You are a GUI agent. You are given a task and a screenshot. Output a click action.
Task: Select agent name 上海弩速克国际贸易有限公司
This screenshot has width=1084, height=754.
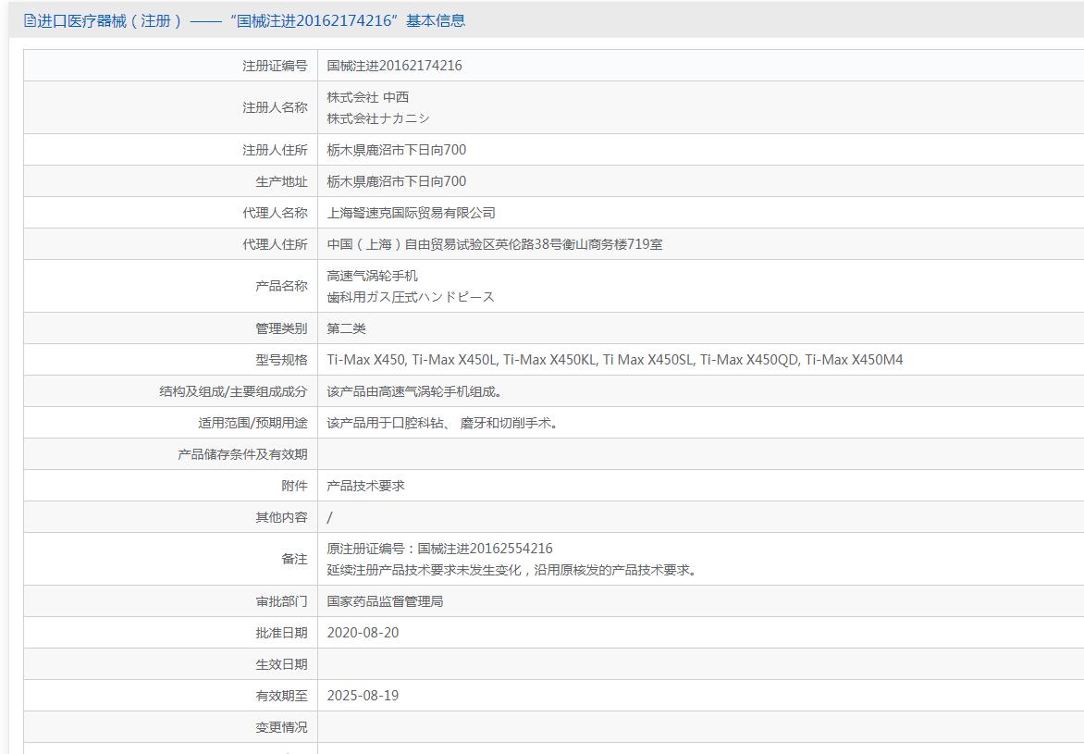pyautogui.click(x=411, y=213)
